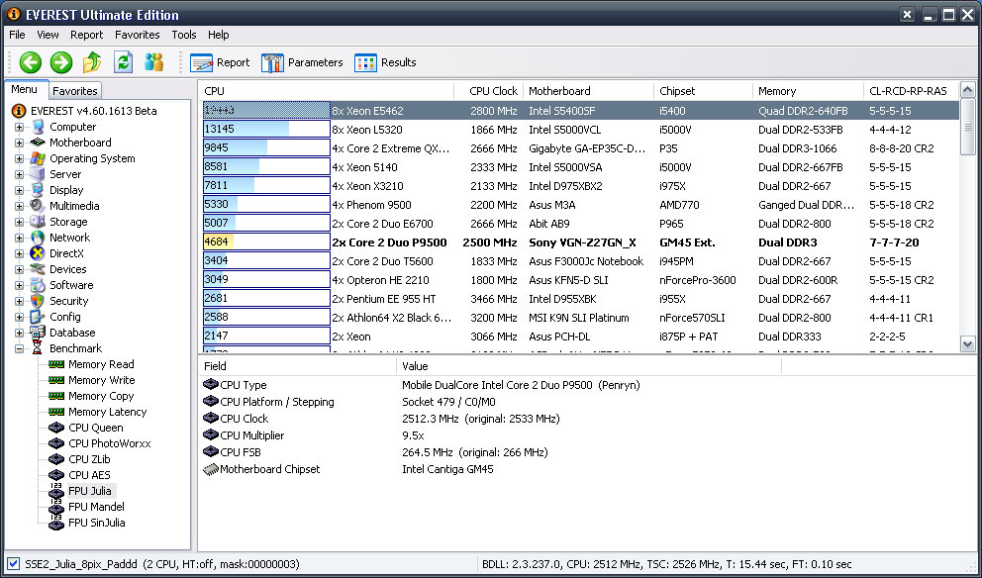
Task: Collapse the Benchmark tree node
Action: click(20, 348)
